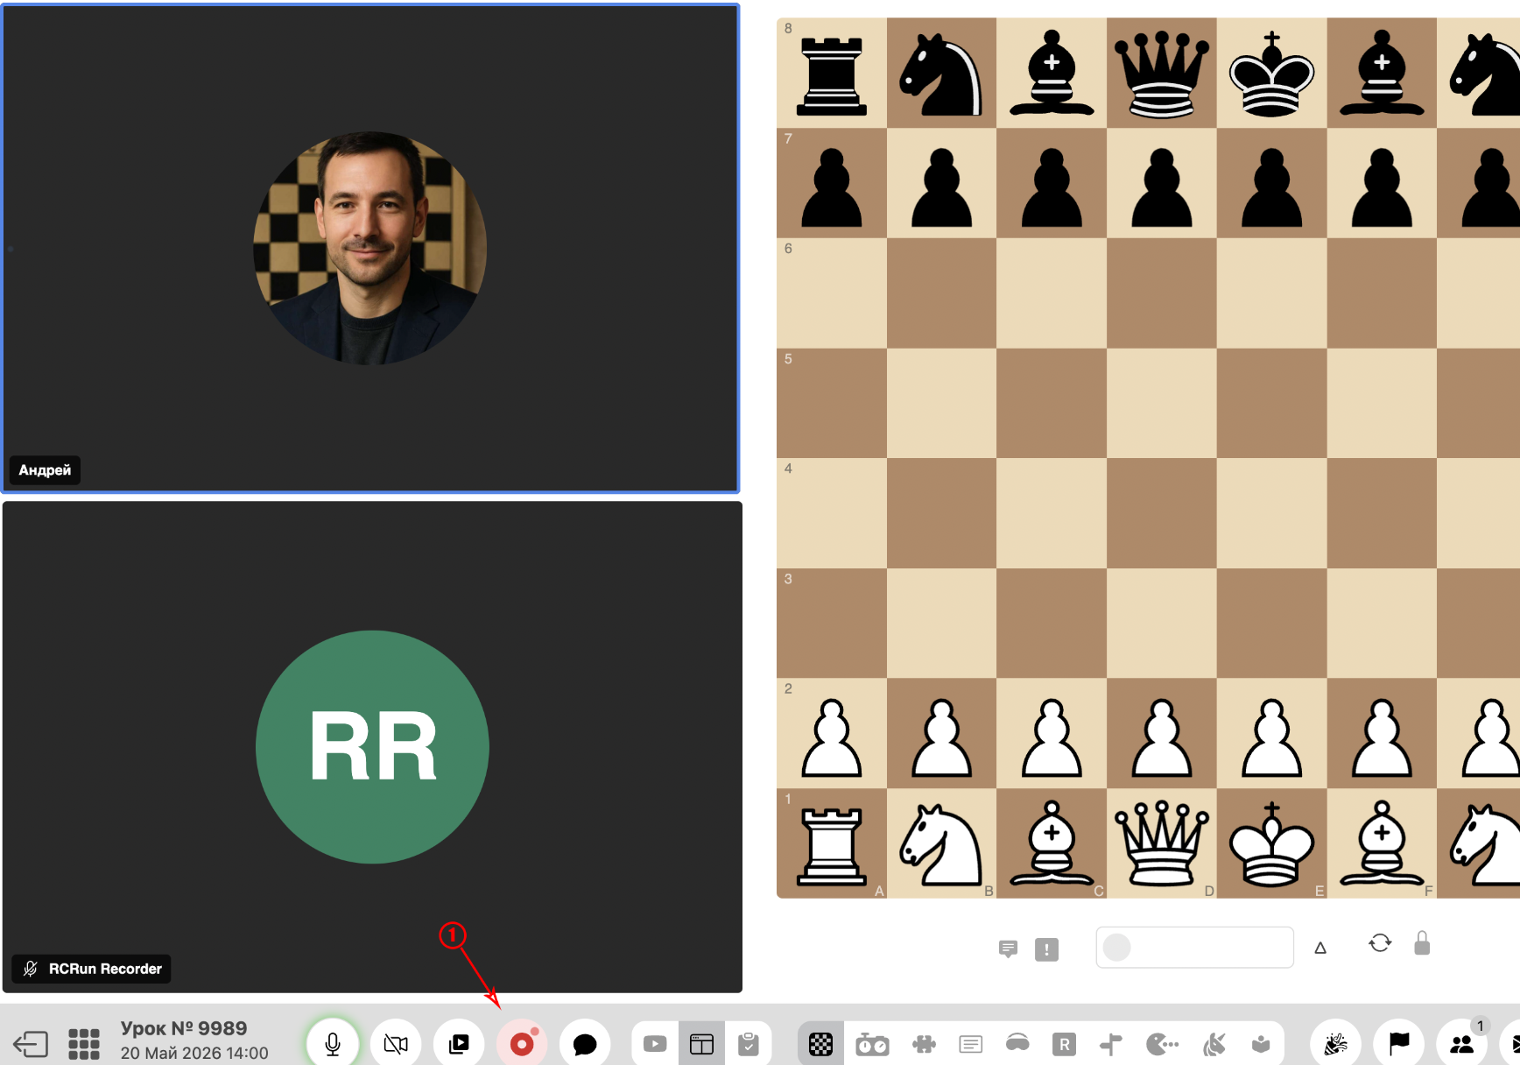1520x1065 pixels.
Task: Open the board comment bubble icon
Action: 1008,949
